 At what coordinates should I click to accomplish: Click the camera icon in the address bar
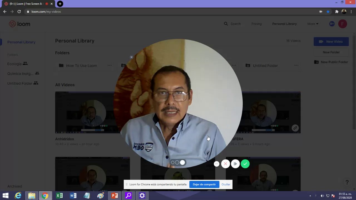[x=321, y=12]
